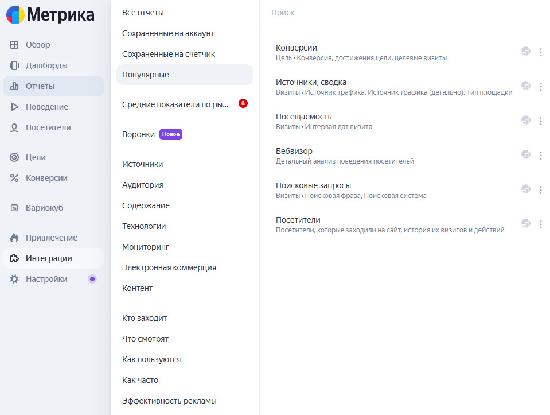Open the Электронная коммерция report category
Screen dimensions: 550x415
[x=169, y=267]
